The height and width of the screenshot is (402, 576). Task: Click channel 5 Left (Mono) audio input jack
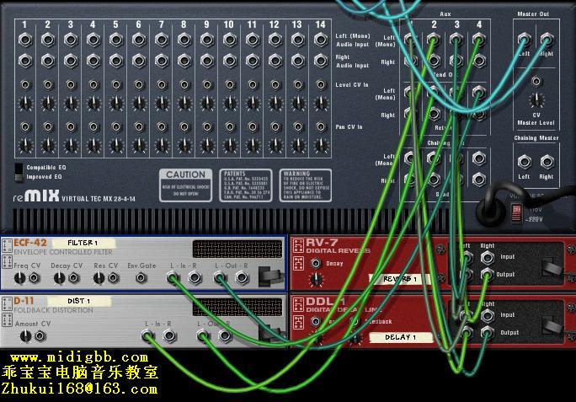point(116,40)
